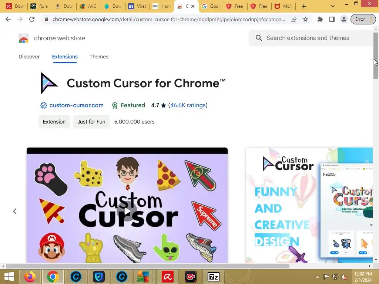Open the network tray icon
The height and width of the screenshot is (284, 379).
coord(335,277)
